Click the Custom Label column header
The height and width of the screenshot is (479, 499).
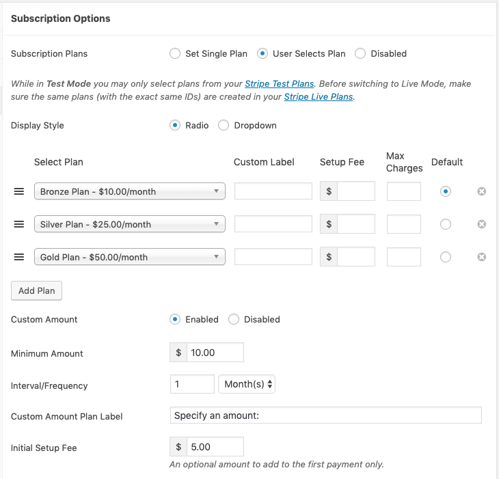[x=264, y=162]
